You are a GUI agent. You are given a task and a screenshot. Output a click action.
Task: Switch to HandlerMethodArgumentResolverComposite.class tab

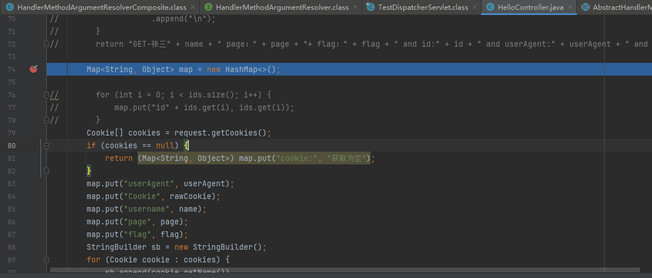102,7
